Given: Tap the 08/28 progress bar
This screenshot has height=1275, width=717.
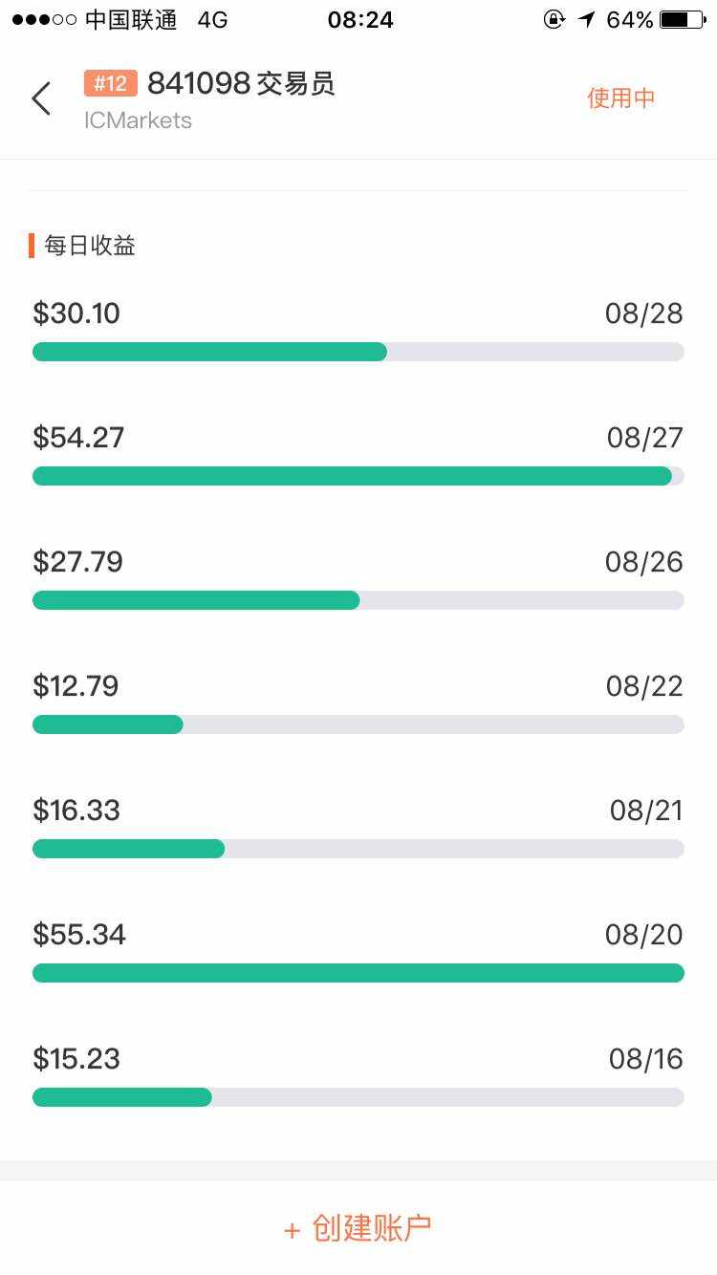Looking at the screenshot, I should pos(358,352).
